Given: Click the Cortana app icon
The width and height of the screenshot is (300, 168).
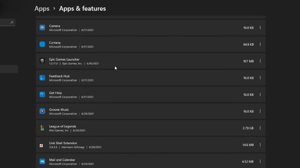Looking at the screenshot, I should point(42,44).
